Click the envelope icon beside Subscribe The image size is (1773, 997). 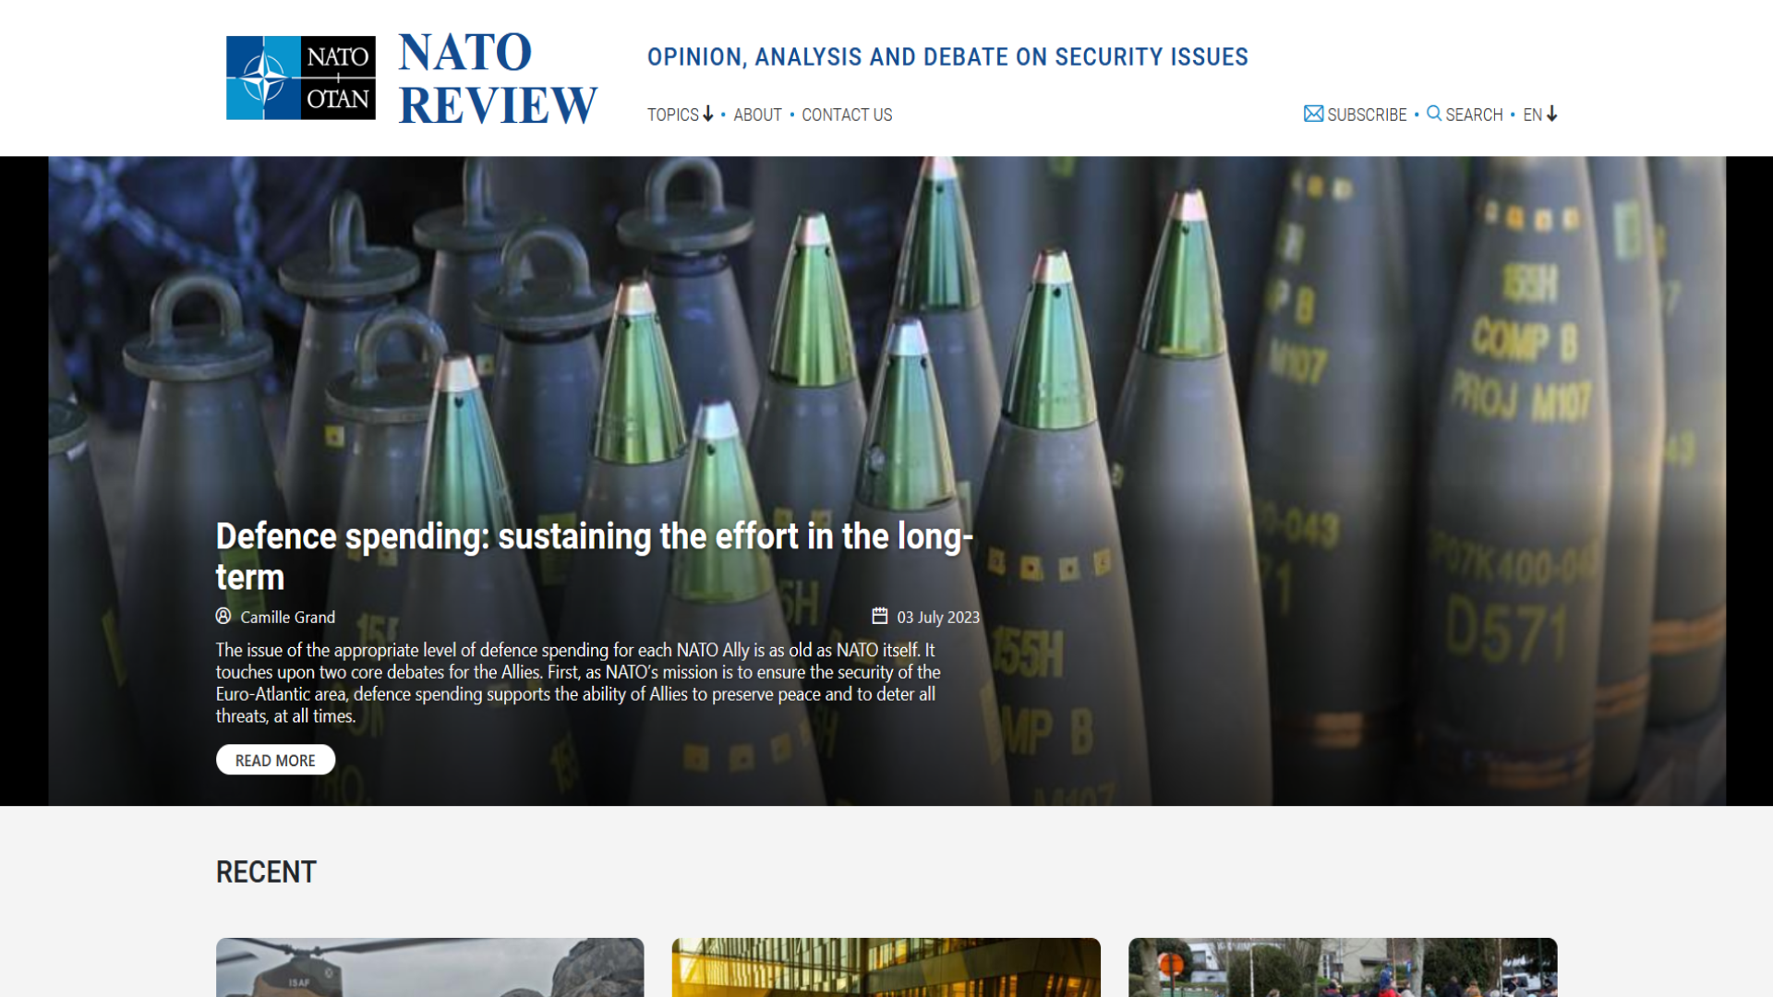1312,114
